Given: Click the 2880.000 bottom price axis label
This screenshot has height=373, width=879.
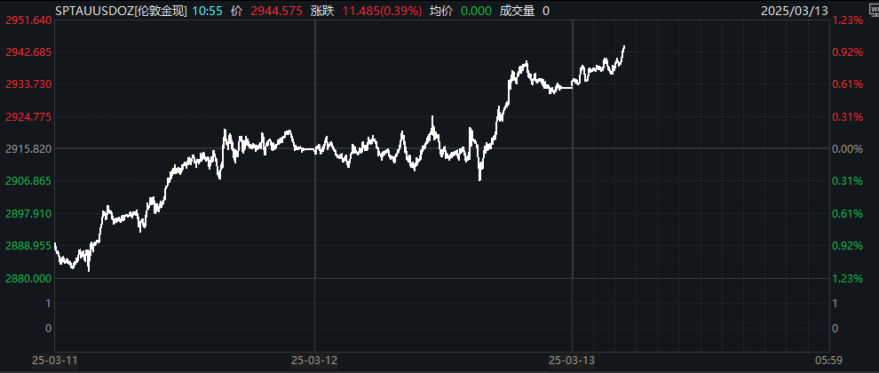Looking at the screenshot, I should click(x=28, y=278).
